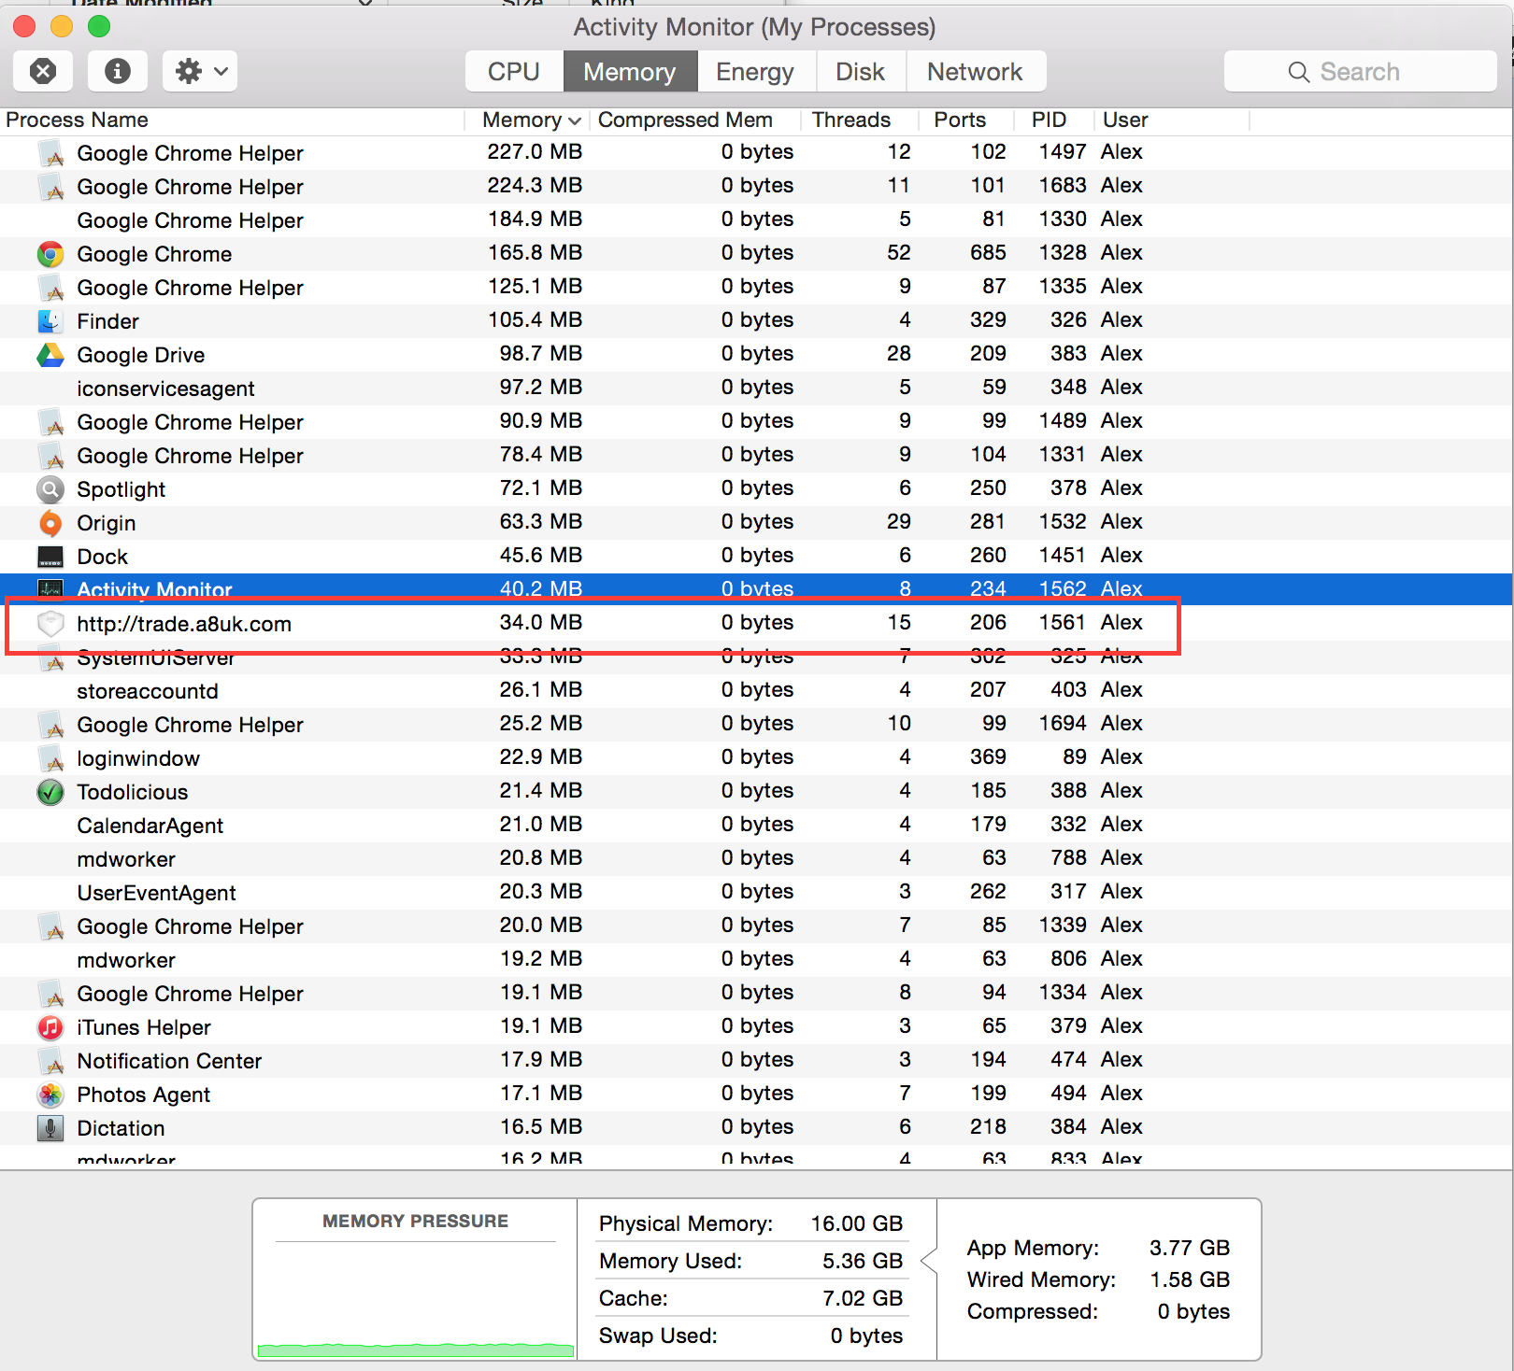The height and width of the screenshot is (1371, 1514).
Task: Select the CalendarAgent process name
Action: tap(150, 826)
